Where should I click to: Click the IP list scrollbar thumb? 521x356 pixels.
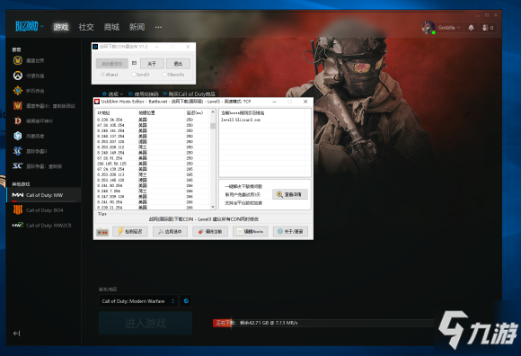click(213, 126)
